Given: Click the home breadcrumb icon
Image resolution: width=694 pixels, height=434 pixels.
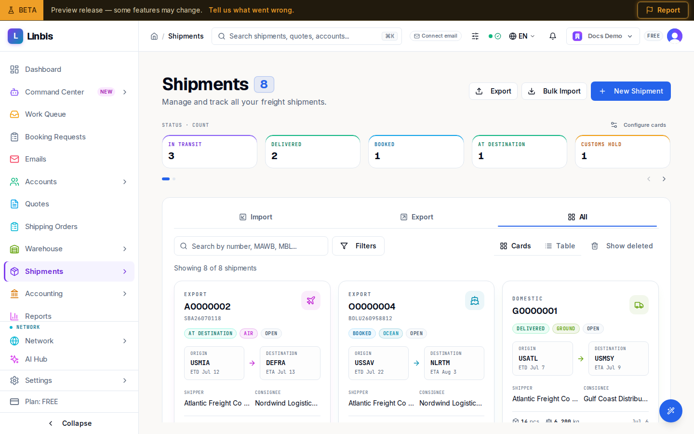Looking at the screenshot, I should [154, 36].
